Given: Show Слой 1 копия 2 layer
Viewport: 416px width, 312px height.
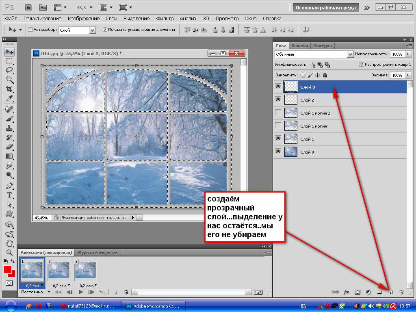Looking at the screenshot, I should 278,113.
